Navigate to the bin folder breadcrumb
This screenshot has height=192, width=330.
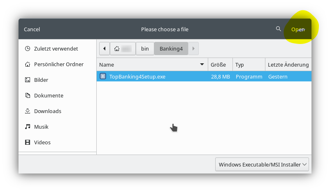click(145, 49)
